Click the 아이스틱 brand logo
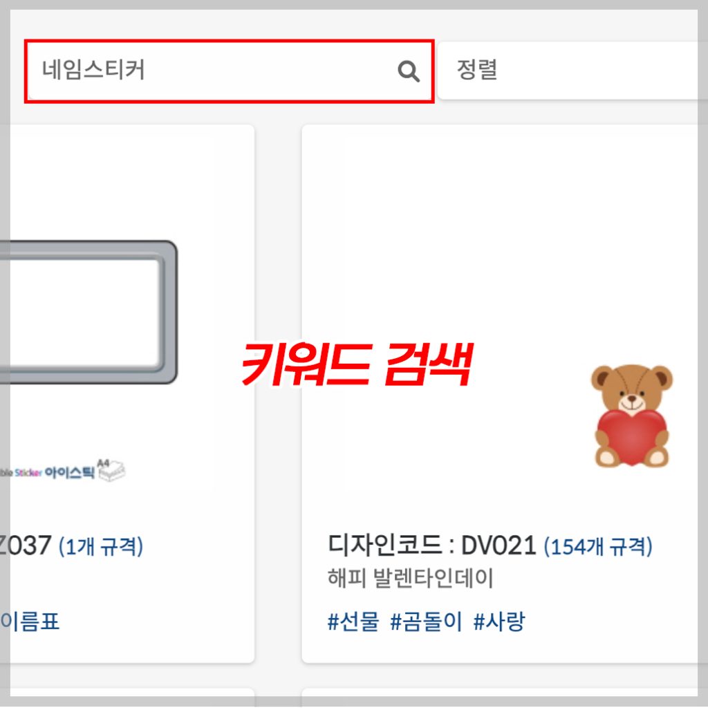Screen dimensions: 708x708 click(70, 473)
